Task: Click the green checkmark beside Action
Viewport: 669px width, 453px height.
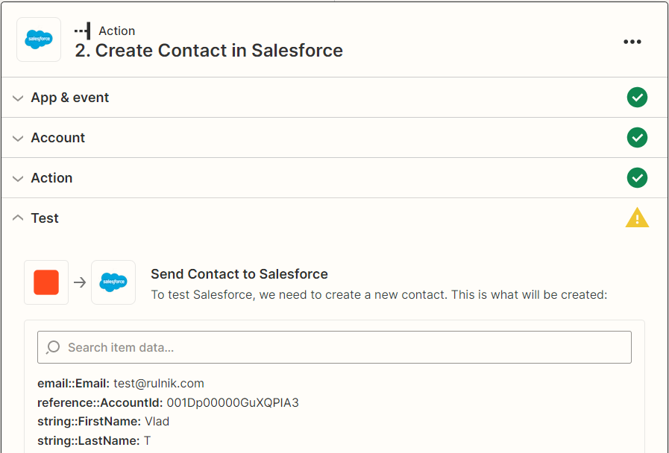Action: (637, 178)
